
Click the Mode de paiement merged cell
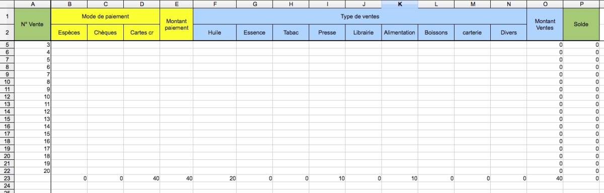click(x=106, y=17)
